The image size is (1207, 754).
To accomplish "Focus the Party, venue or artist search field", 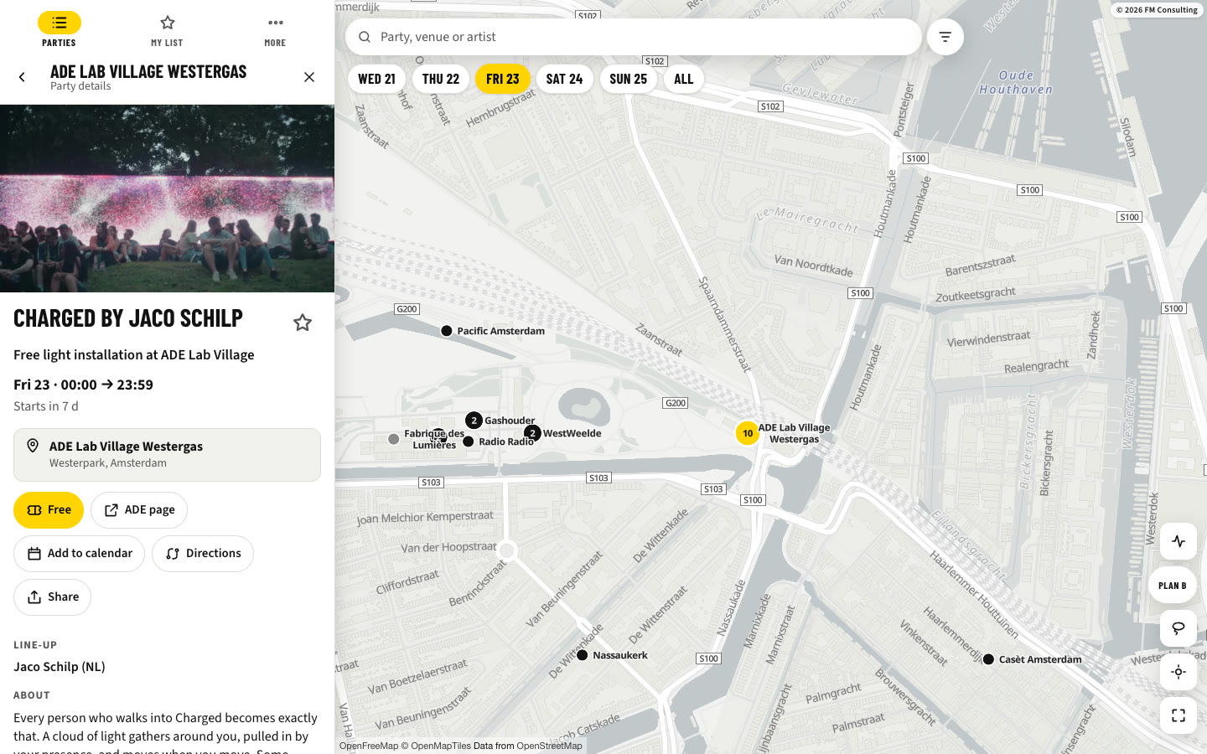I will pos(634,37).
